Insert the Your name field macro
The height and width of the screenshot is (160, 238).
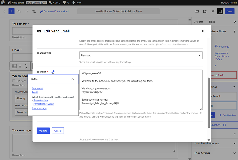[38, 88]
